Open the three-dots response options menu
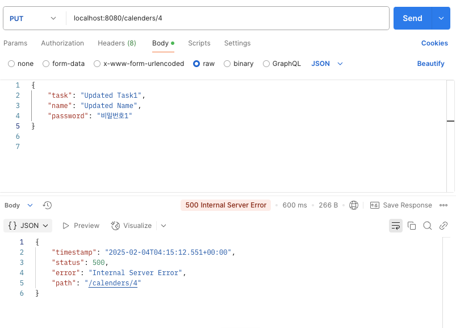Viewport: 456px width, 328px height. point(444,205)
